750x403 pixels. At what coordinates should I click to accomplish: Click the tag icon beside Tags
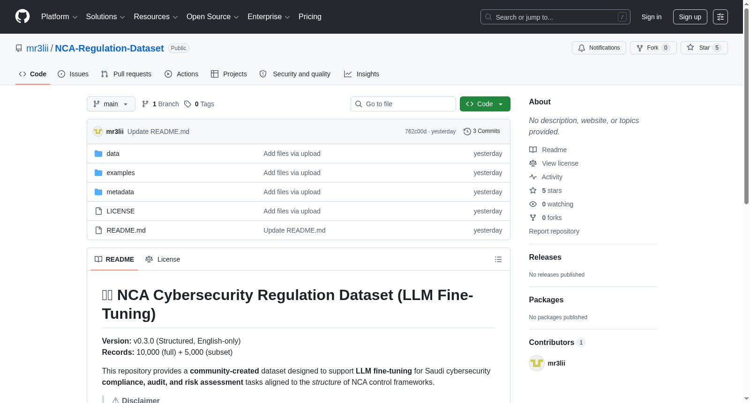point(187,104)
